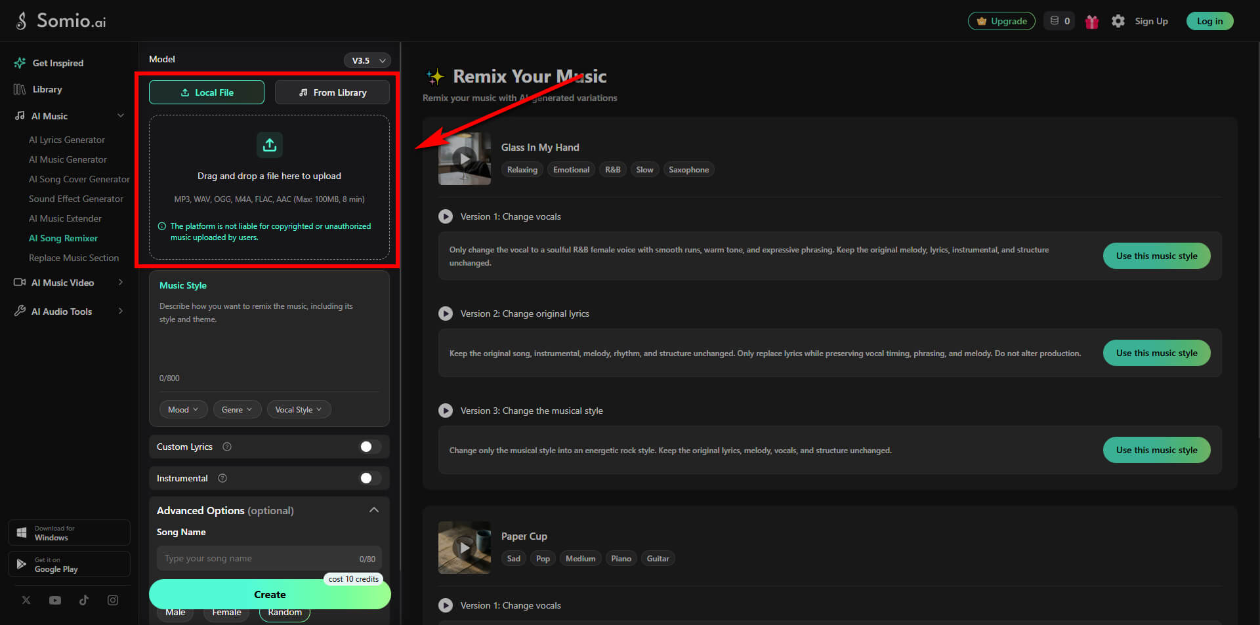Click the upload arrow icon in drop zone
This screenshot has width=1260, height=625.
(270, 145)
